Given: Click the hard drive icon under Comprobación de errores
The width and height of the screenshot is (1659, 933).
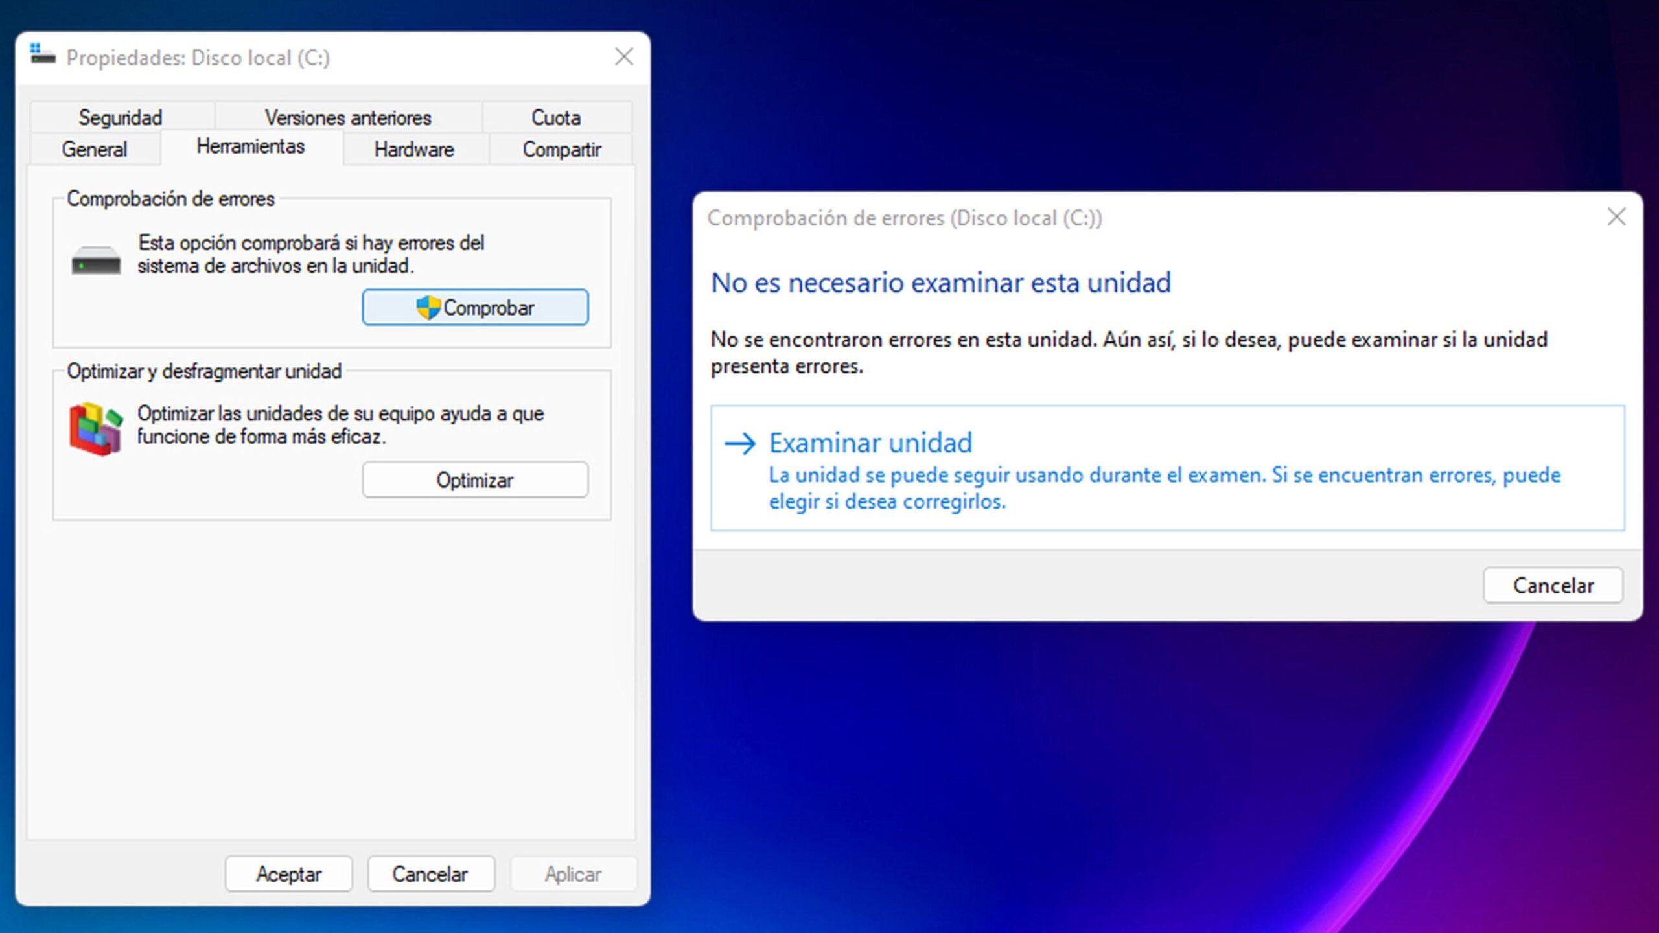Looking at the screenshot, I should [96, 260].
